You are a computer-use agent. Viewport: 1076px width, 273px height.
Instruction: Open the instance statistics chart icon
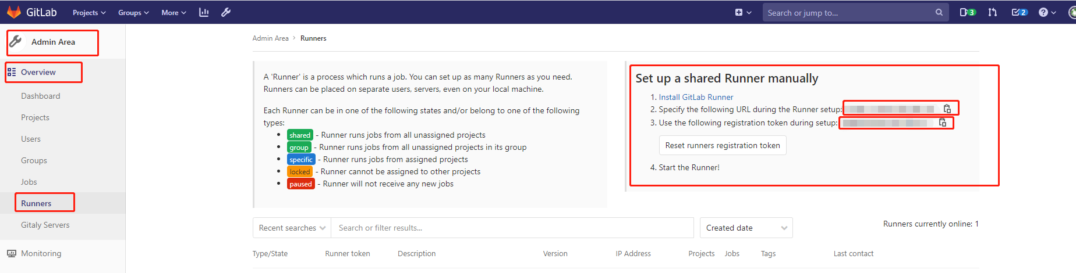[x=204, y=12]
